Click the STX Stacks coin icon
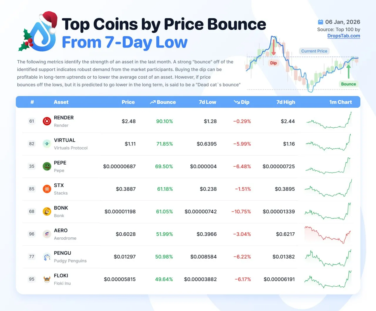376x311 pixels. (47, 189)
